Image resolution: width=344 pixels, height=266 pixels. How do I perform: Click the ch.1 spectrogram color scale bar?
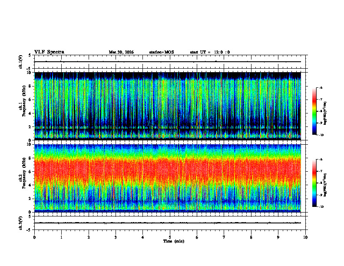click(x=314, y=111)
